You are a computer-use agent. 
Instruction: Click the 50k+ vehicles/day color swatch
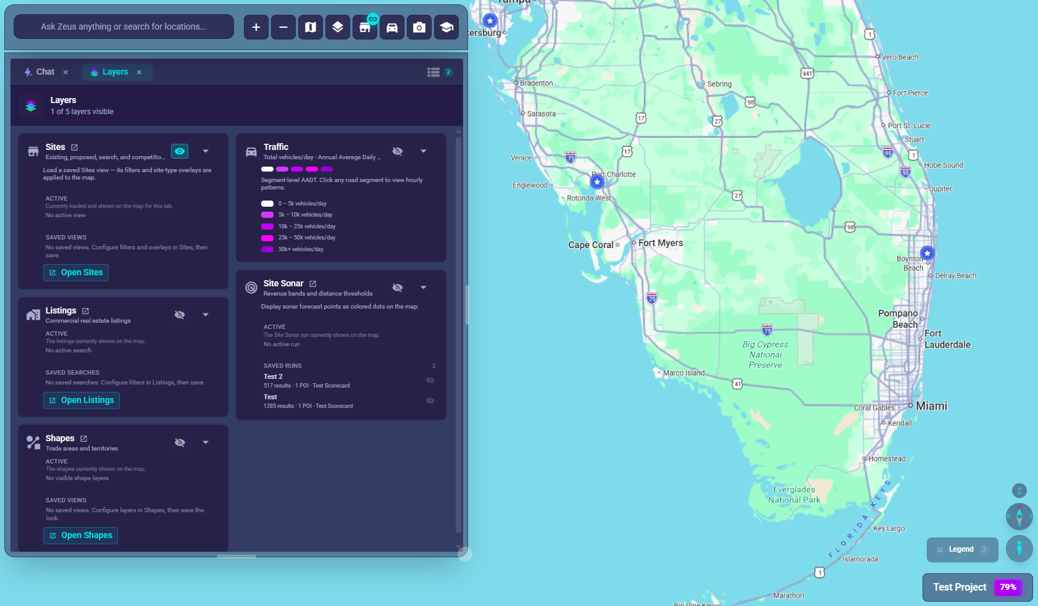[267, 249]
